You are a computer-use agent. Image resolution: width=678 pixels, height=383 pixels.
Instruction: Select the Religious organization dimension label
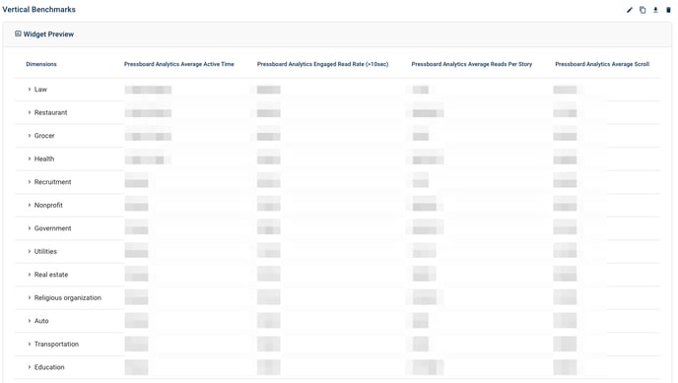point(67,297)
